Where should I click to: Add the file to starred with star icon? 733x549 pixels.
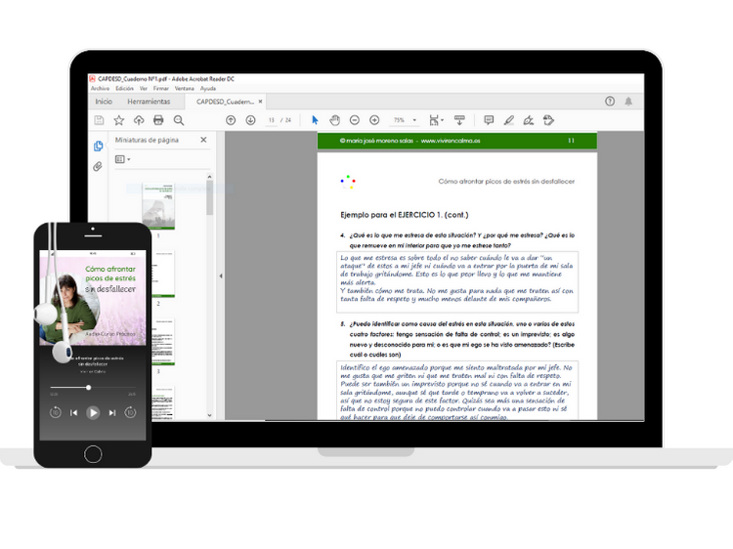pos(118,120)
